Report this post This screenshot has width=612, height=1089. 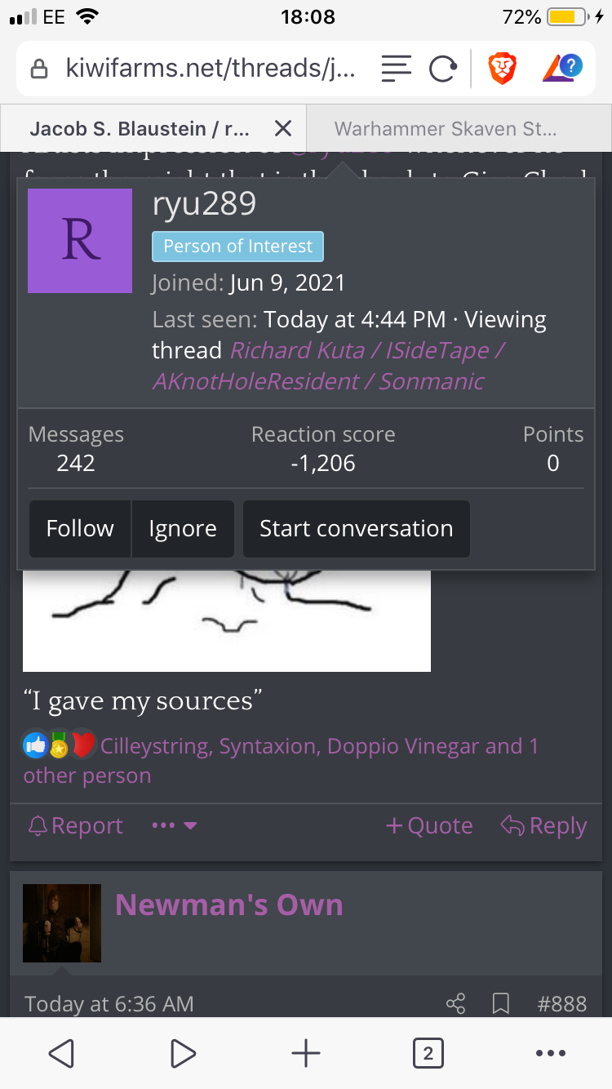point(75,826)
